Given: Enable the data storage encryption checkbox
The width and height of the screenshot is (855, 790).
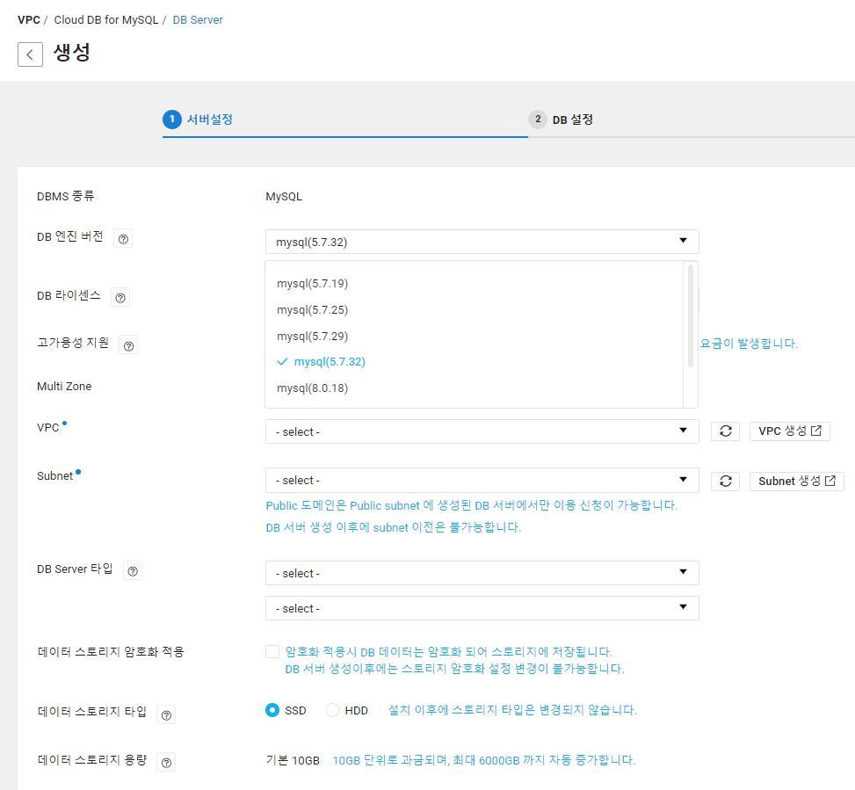Looking at the screenshot, I should 272,651.
